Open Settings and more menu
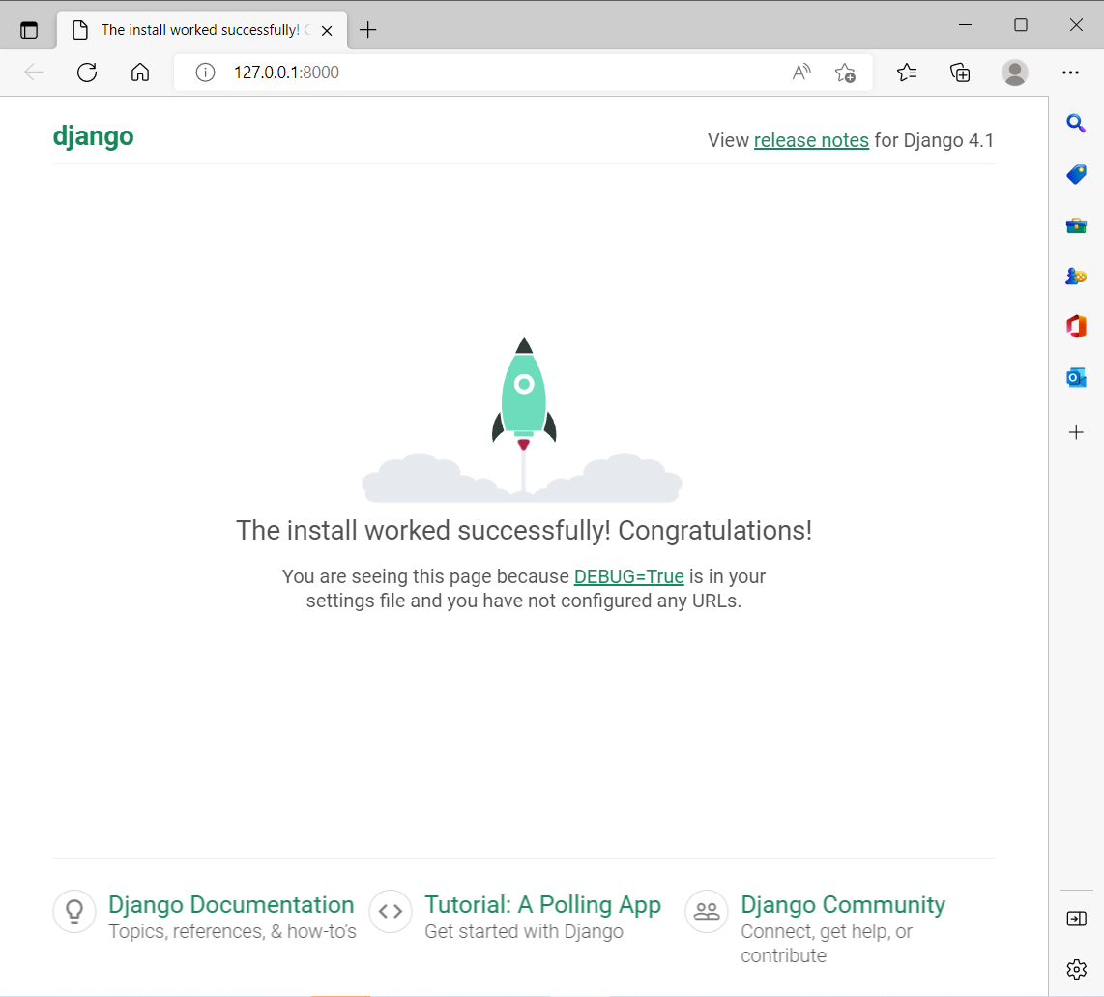This screenshot has height=997, width=1104. (x=1070, y=73)
